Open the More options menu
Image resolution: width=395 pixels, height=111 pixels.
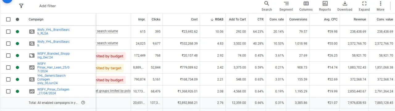[x=380, y=4]
